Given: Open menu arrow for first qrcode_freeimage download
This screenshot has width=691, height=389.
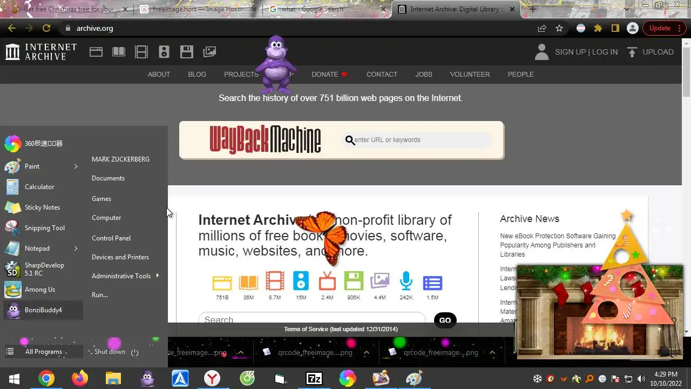Looking at the screenshot, I should pos(241,352).
